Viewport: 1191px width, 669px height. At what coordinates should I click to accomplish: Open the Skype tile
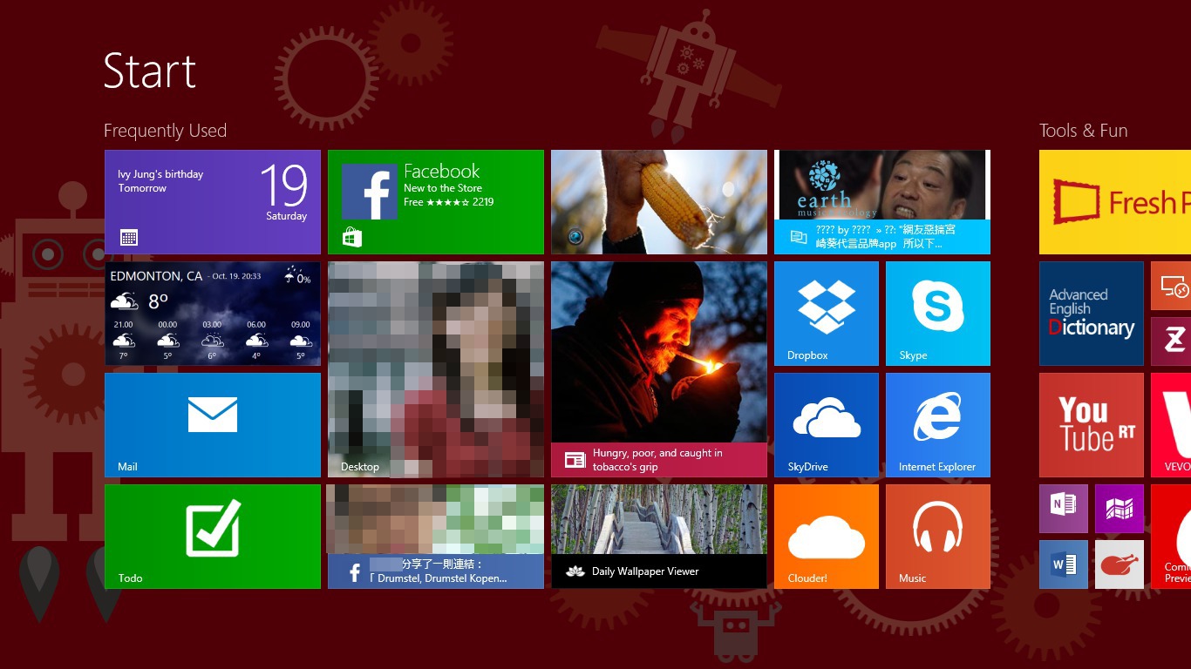[938, 314]
